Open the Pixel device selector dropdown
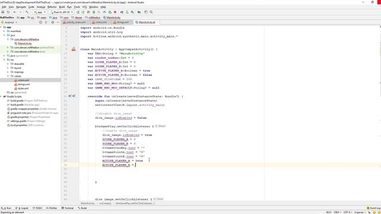 click(x=61, y=12)
